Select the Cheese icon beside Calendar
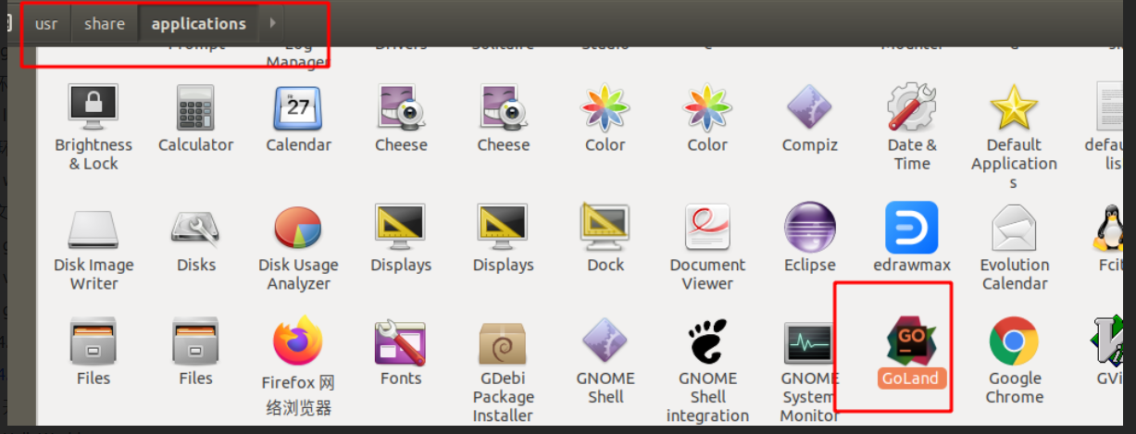The image size is (1136, 434). [x=401, y=108]
